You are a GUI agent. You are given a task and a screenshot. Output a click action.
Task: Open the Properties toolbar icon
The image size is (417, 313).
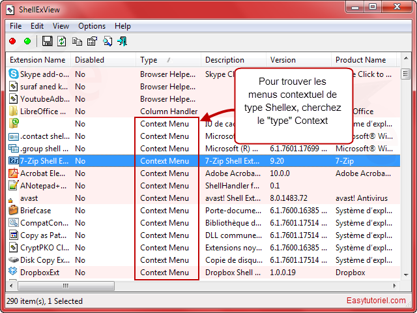click(92, 41)
